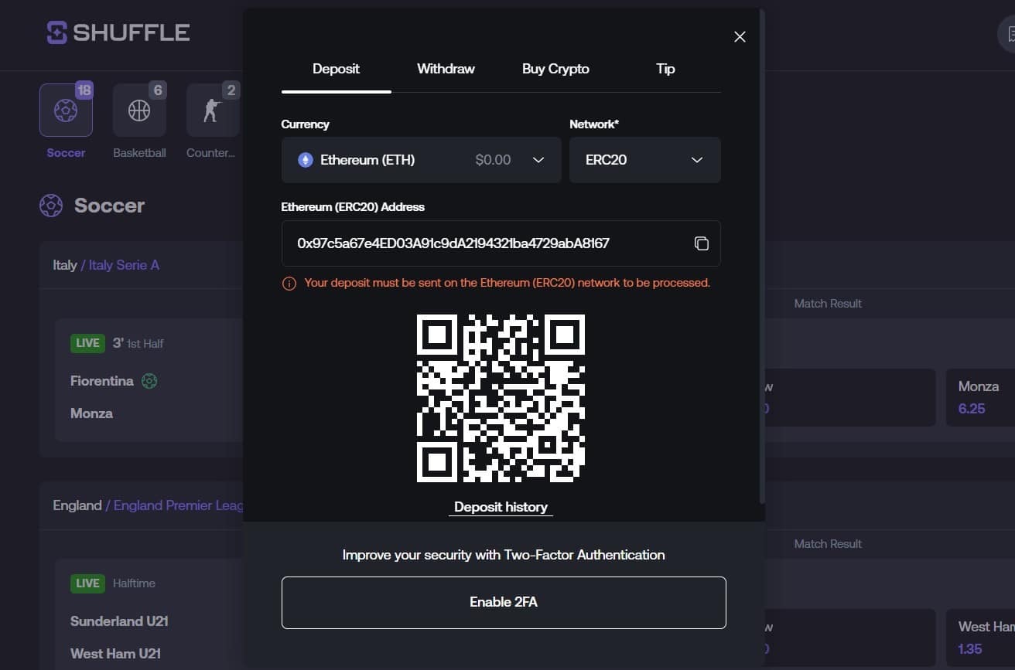The image size is (1015, 670).
Task: Bet on Monza at odds 6.25
Action: [979, 397]
